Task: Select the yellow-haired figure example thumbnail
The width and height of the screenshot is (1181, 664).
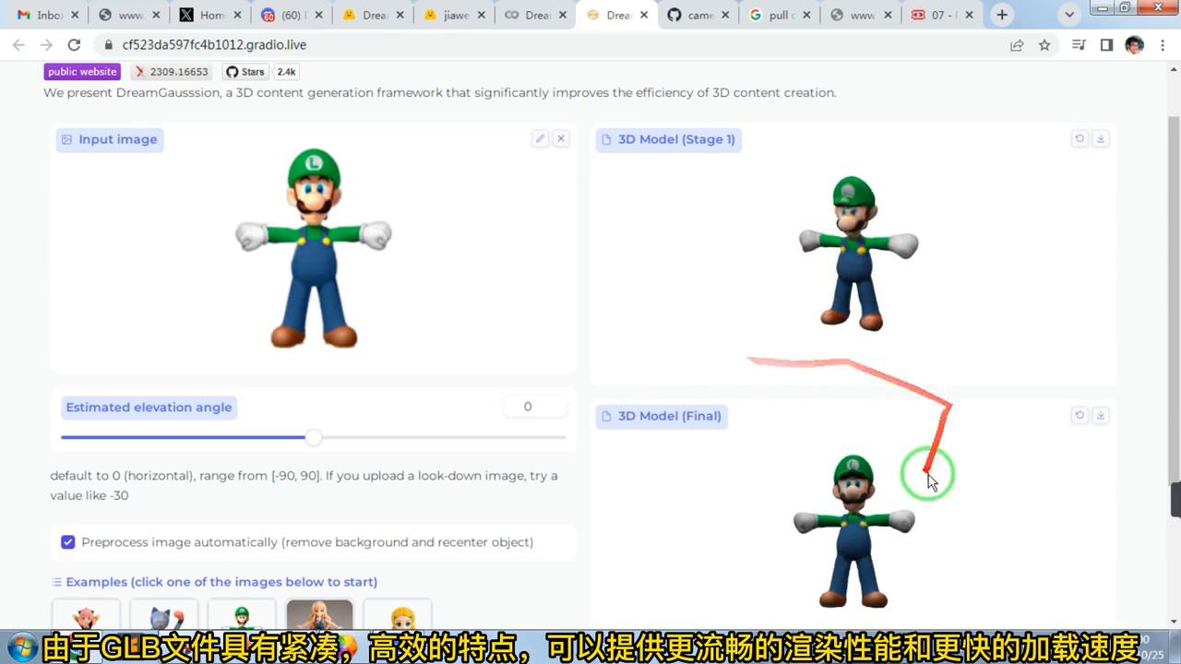Action: (398, 615)
